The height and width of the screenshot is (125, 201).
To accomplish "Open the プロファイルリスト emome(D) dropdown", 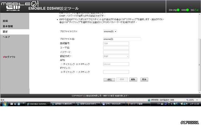I will 110,32.
